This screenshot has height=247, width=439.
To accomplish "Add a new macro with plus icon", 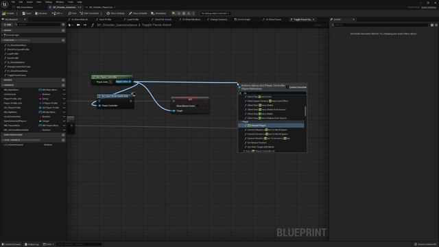I will pyautogui.click(x=63, y=80).
